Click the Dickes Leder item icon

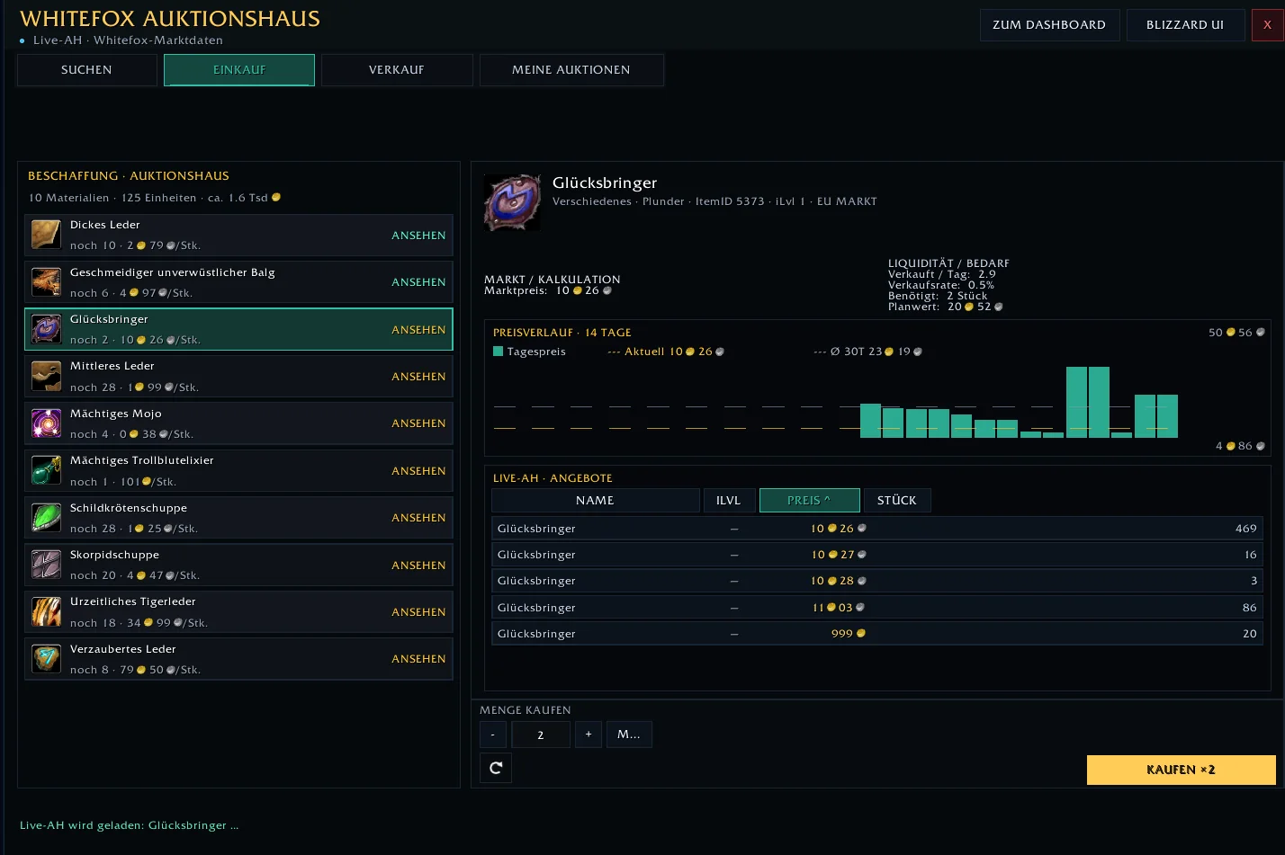coord(46,235)
